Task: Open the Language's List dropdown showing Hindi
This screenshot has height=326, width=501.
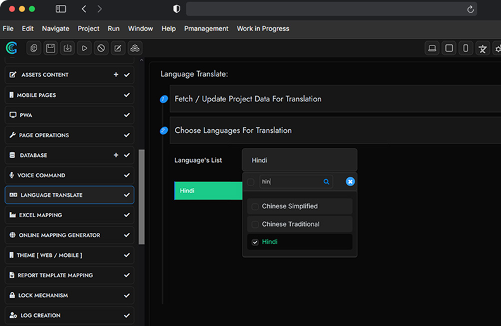Action: 299,160
